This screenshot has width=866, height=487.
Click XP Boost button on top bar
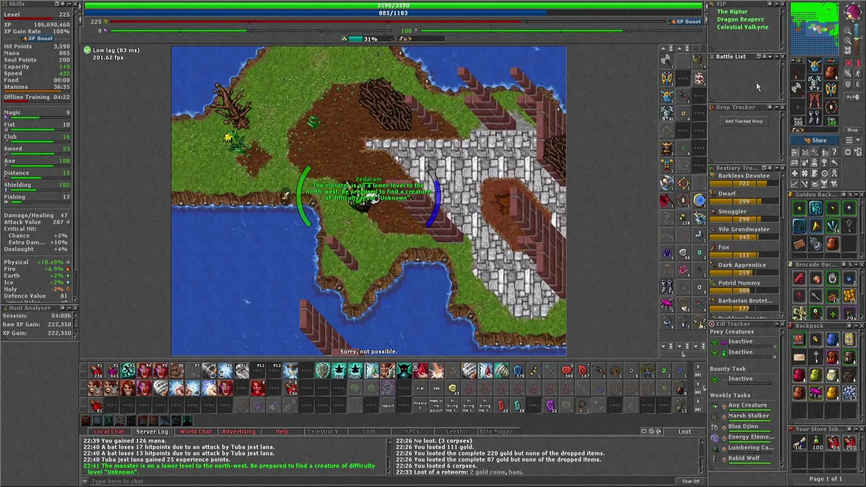click(x=685, y=22)
